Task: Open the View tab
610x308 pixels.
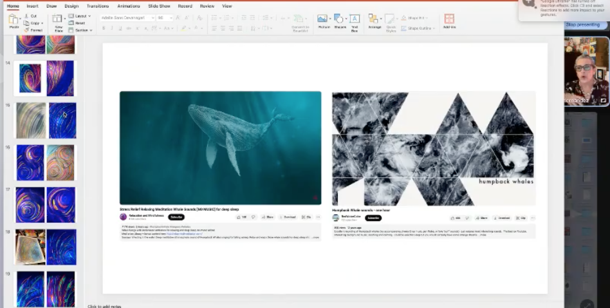Action: click(x=226, y=6)
